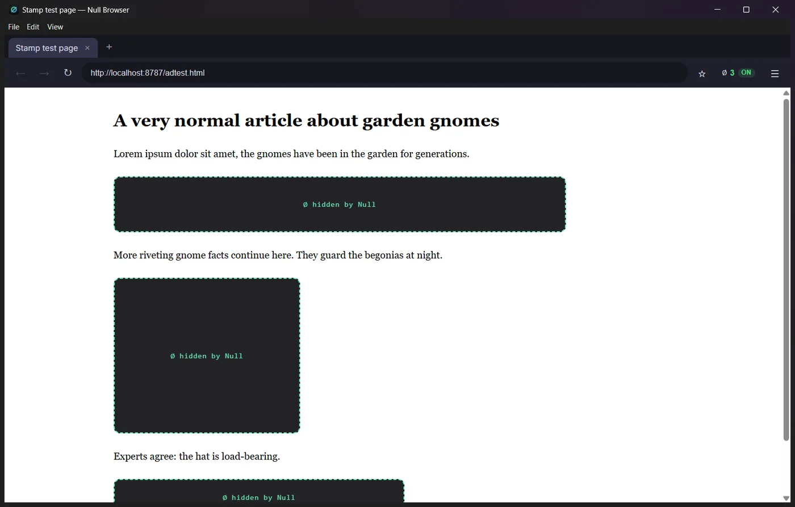This screenshot has width=795, height=507.
Task: Click the address bar with localhost URL
Action: click(385, 73)
